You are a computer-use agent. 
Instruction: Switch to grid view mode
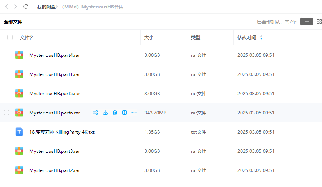coord(319,22)
